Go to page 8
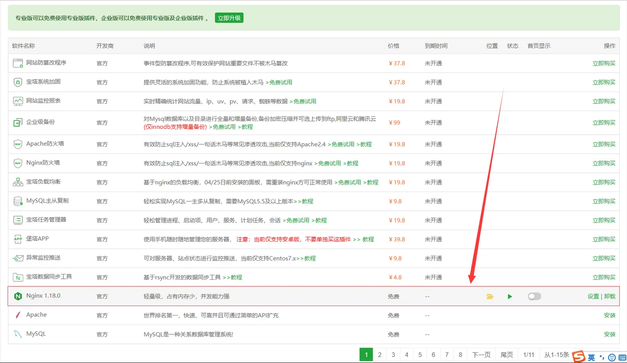 tap(460, 355)
